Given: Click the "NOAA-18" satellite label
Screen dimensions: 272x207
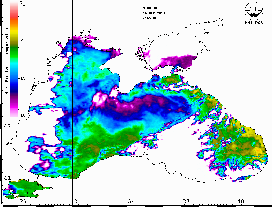Looking at the screenshot, I should coord(150,8).
